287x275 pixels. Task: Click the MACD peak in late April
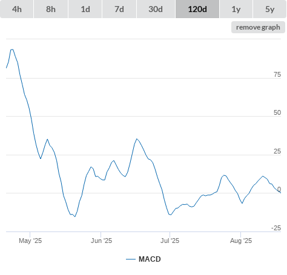pos(12,50)
